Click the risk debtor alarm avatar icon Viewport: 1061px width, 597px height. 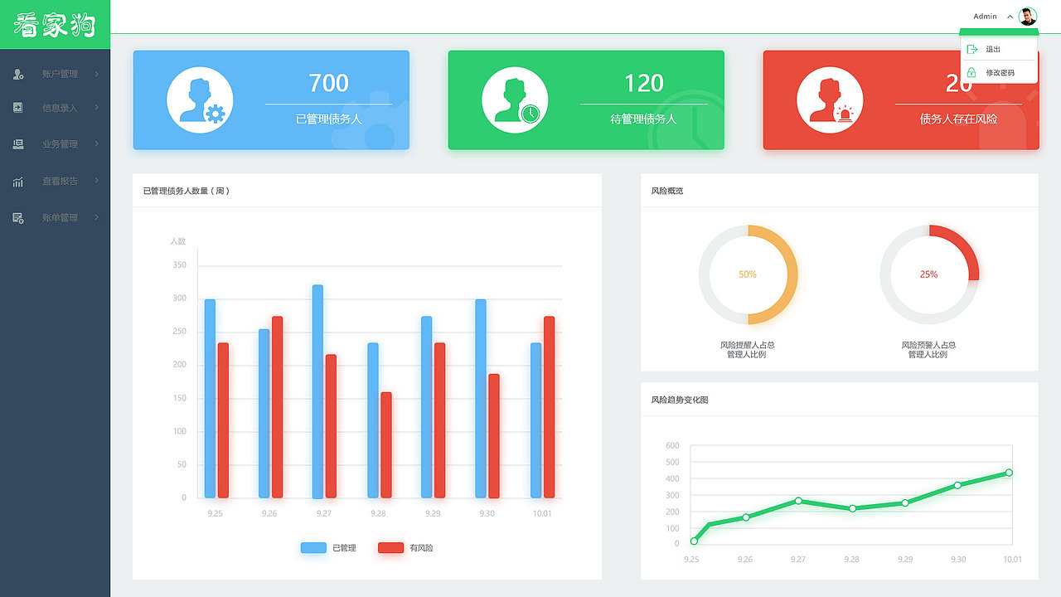(830, 100)
